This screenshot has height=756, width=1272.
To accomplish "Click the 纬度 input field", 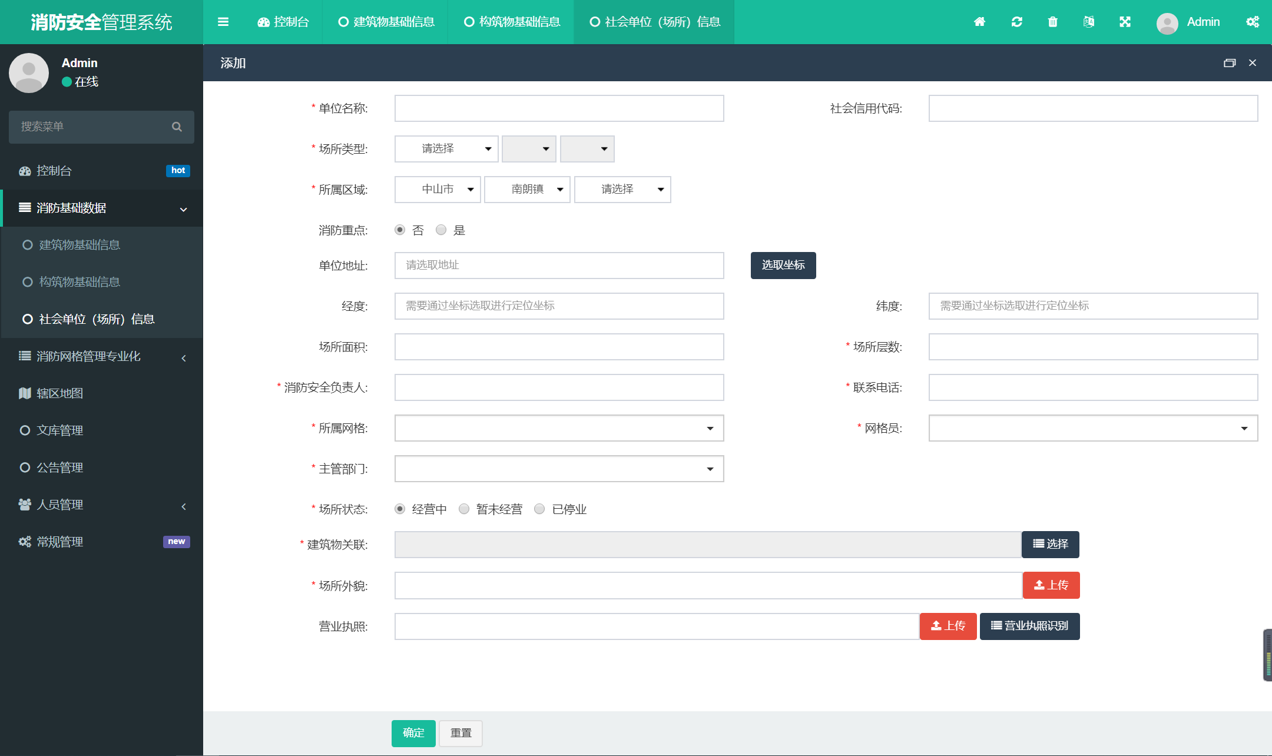I will click(x=1093, y=306).
